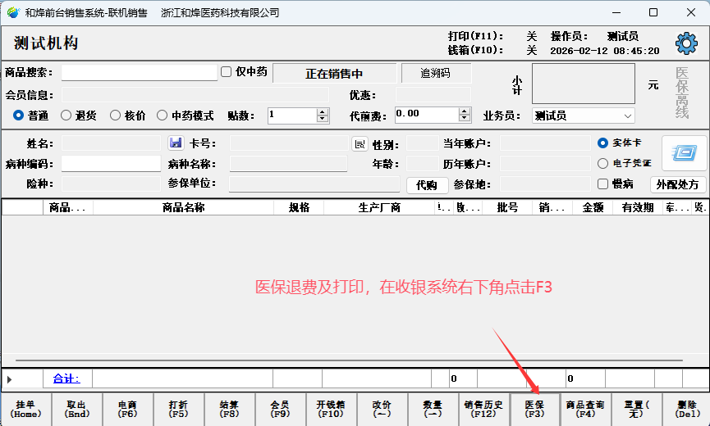Open the settings gear icon
The width and height of the screenshot is (710, 426).
pos(685,43)
